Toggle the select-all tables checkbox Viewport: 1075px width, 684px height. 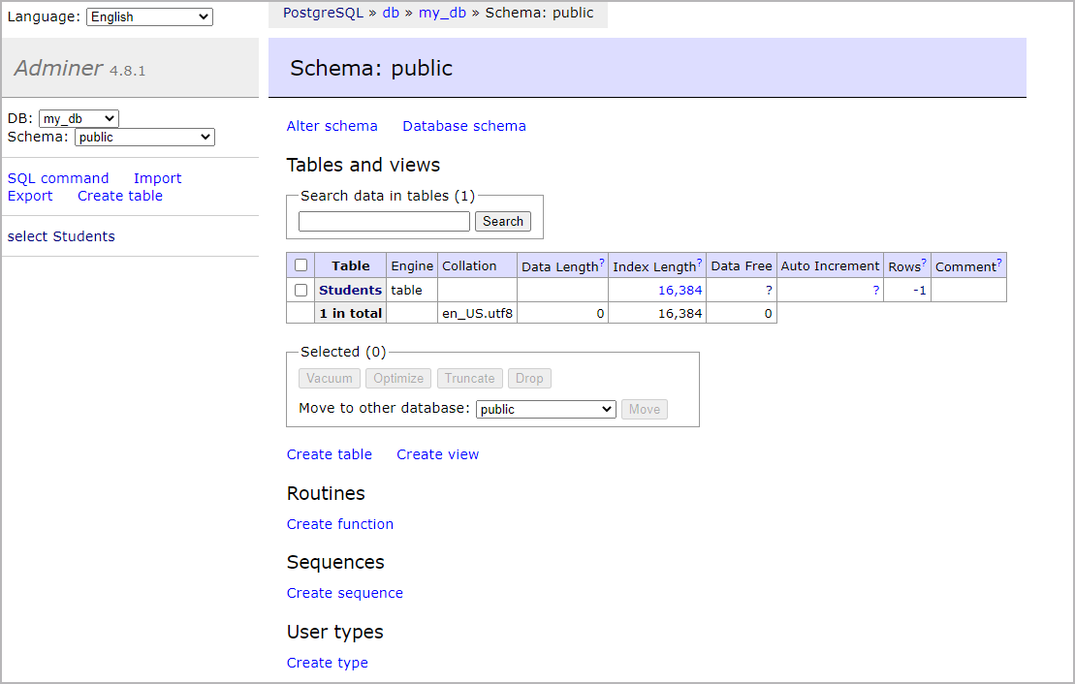pyautogui.click(x=300, y=265)
